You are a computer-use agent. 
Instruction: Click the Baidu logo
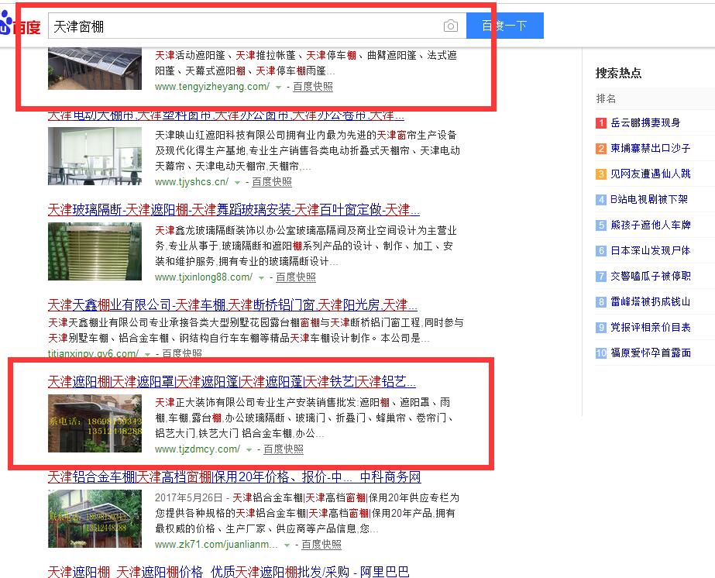click(20, 24)
